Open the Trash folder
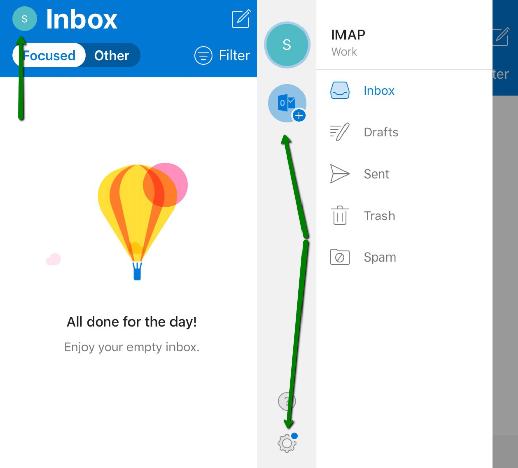This screenshot has width=518, height=468. click(379, 216)
